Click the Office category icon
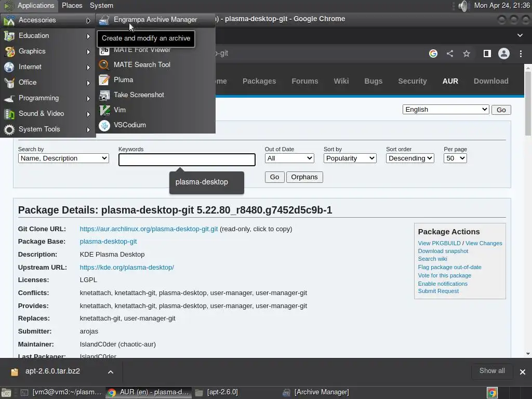Viewport: 532px width, 399px height. click(x=9, y=83)
